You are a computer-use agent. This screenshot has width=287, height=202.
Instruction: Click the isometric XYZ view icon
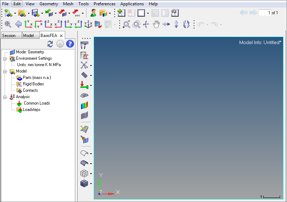coord(88,24)
